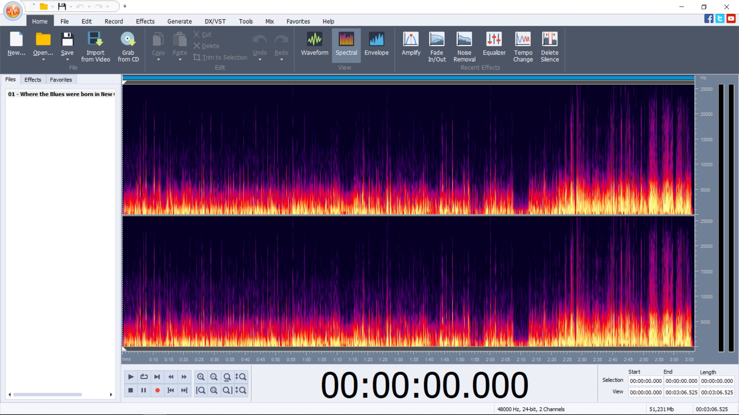
Task: Zoom to selection end icon
Action: (227, 390)
